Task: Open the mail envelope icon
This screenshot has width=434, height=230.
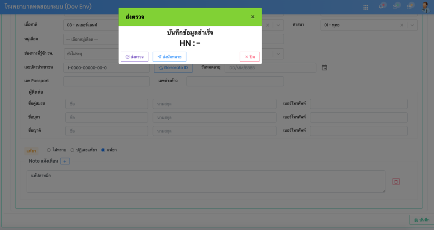Action: pos(395,6)
